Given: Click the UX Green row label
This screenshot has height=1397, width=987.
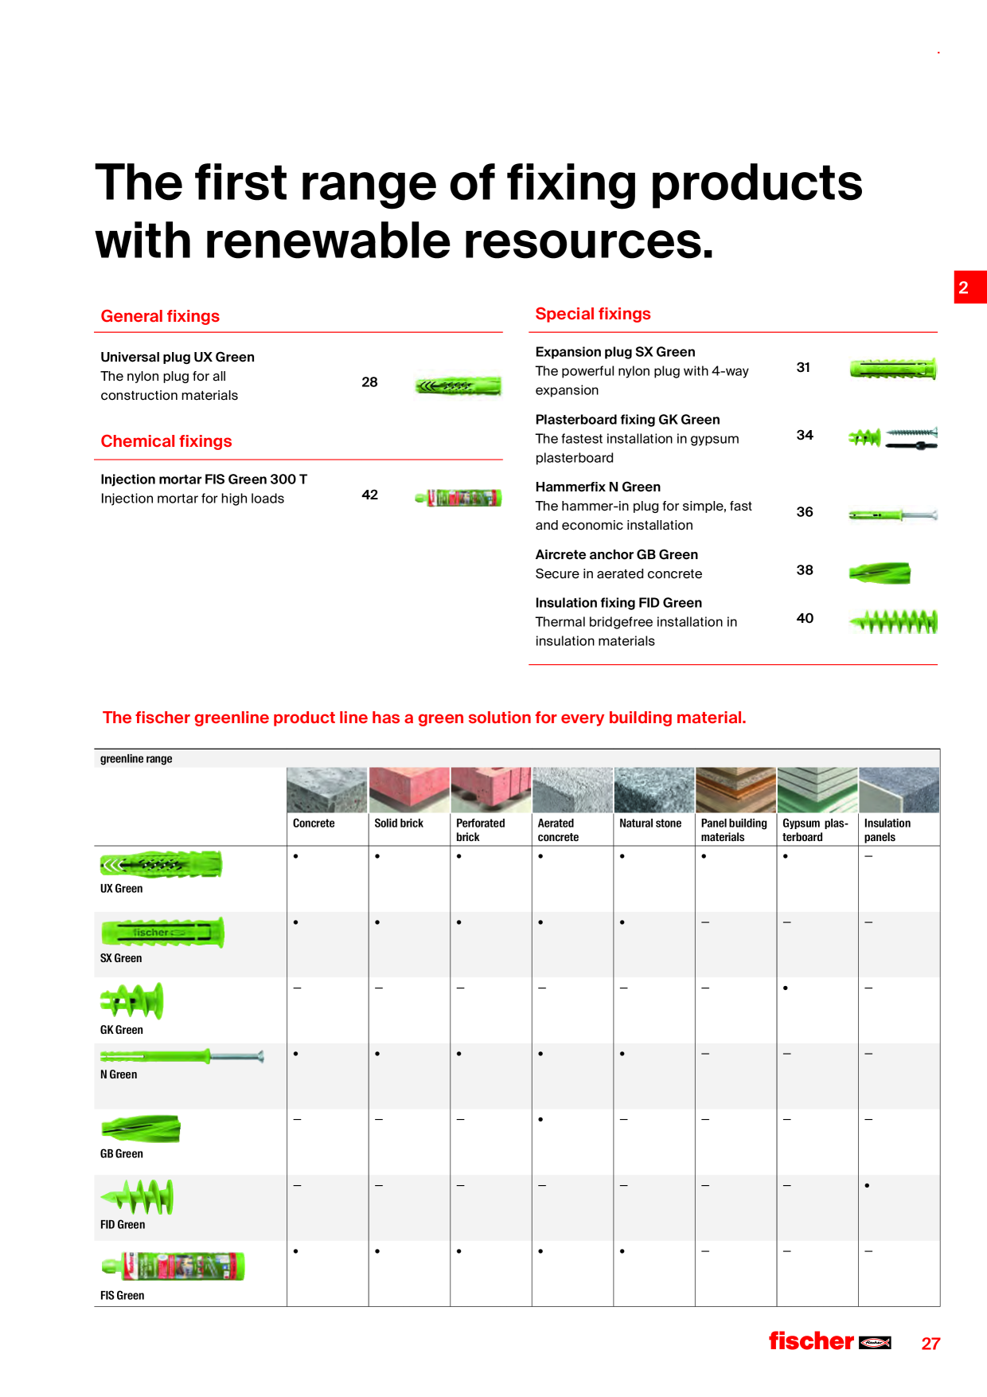Looking at the screenshot, I should [x=122, y=889].
